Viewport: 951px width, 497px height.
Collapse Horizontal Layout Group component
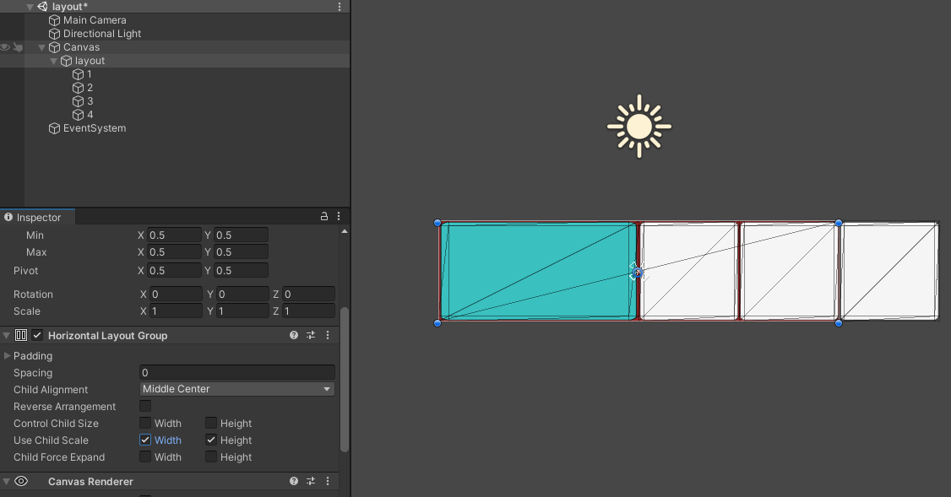(x=6, y=335)
